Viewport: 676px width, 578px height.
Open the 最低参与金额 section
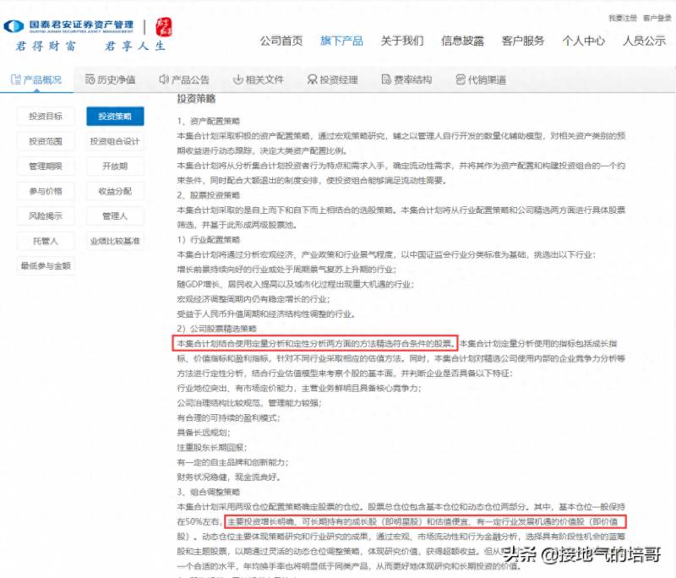[x=46, y=266]
